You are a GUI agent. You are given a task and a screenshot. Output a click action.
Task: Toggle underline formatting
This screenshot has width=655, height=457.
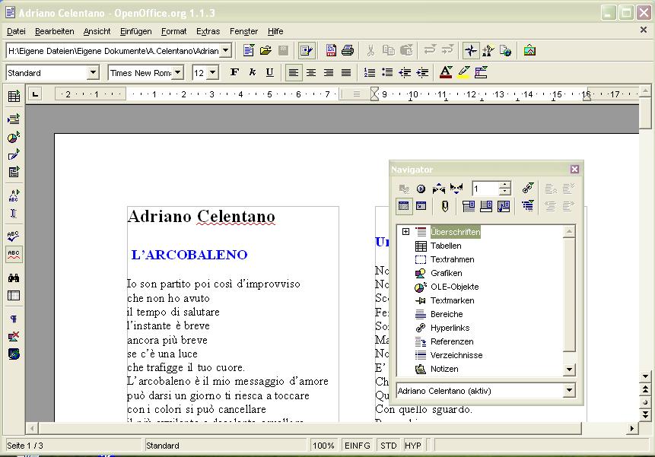[x=270, y=73]
